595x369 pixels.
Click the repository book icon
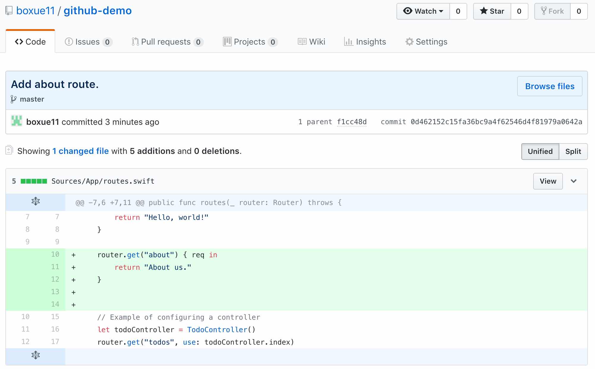pyautogui.click(x=9, y=11)
